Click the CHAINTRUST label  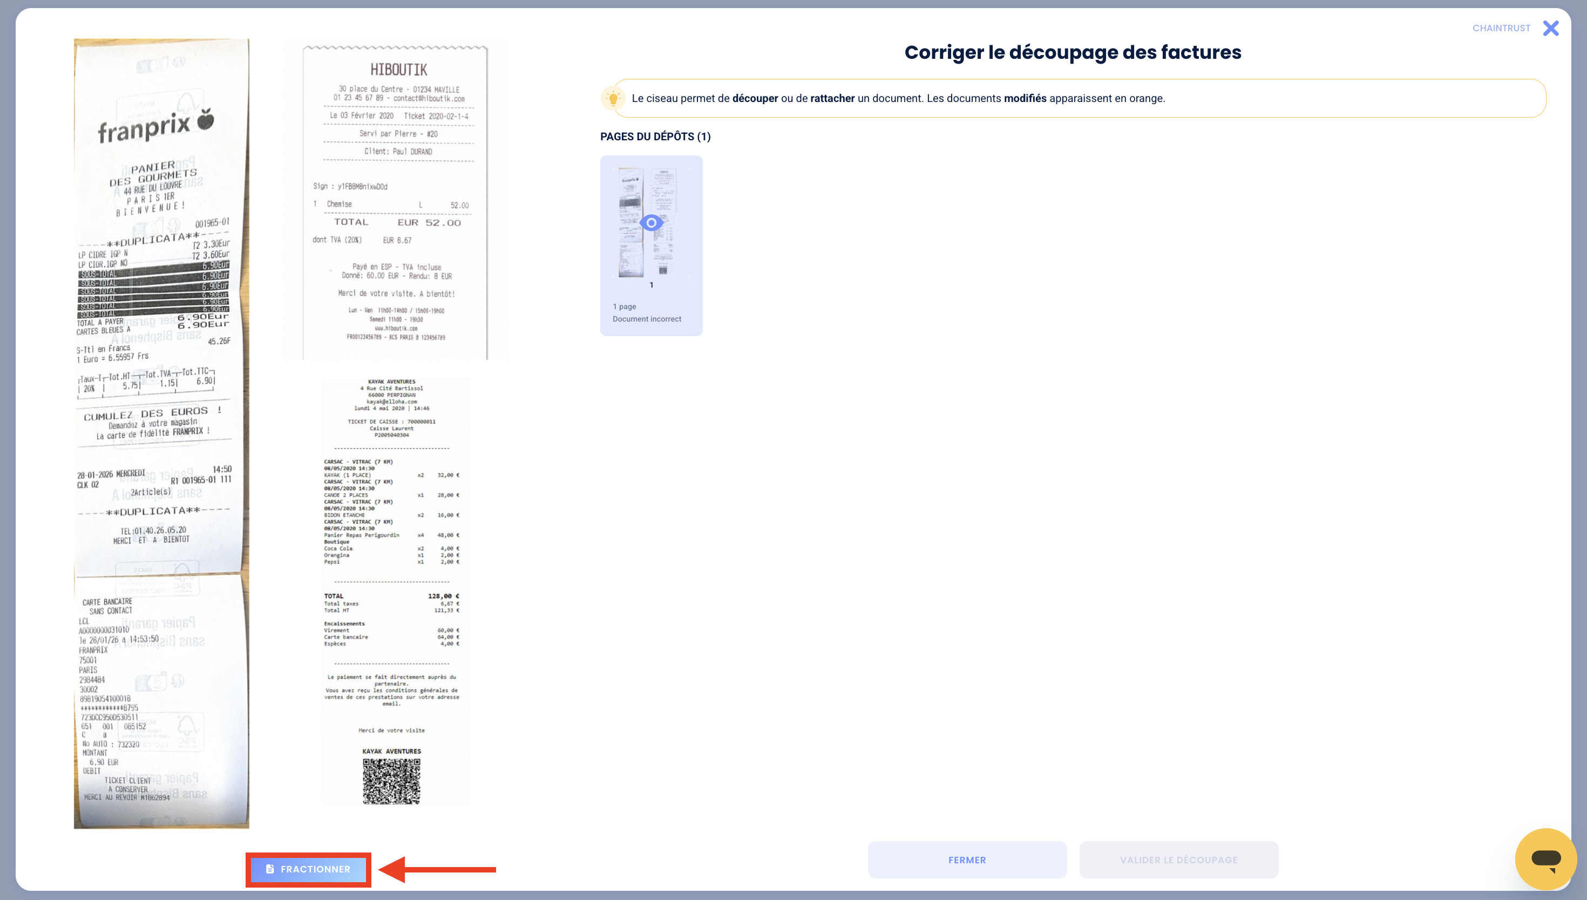(1501, 28)
